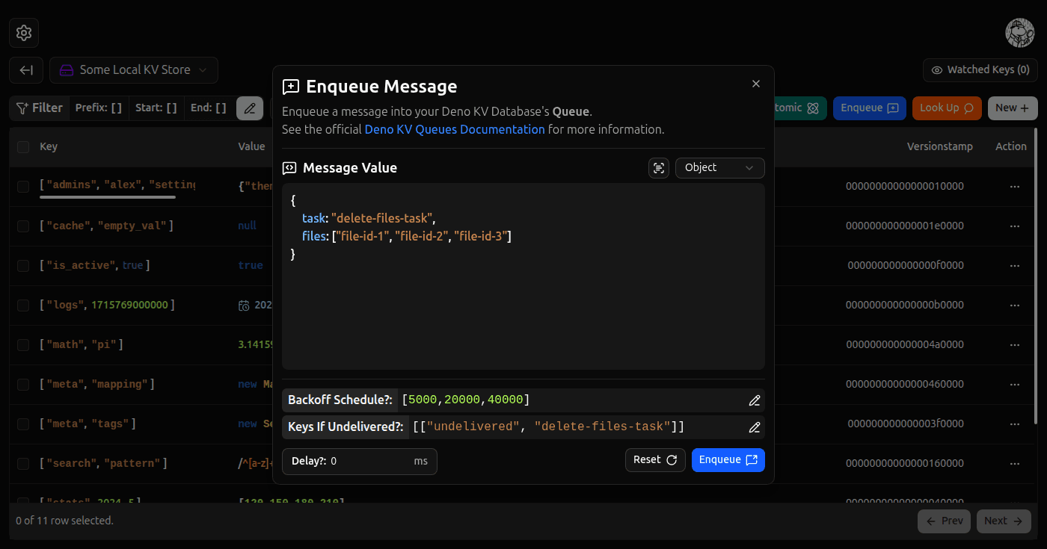Open the Object type dropdown

719,168
